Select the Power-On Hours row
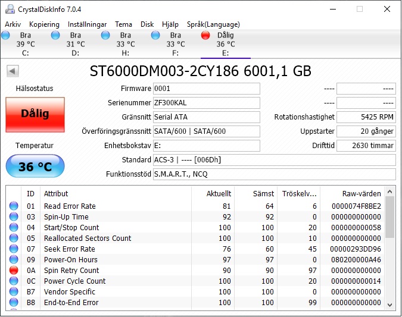Screen dimensions: 402x317 pyautogui.click(x=195, y=260)
